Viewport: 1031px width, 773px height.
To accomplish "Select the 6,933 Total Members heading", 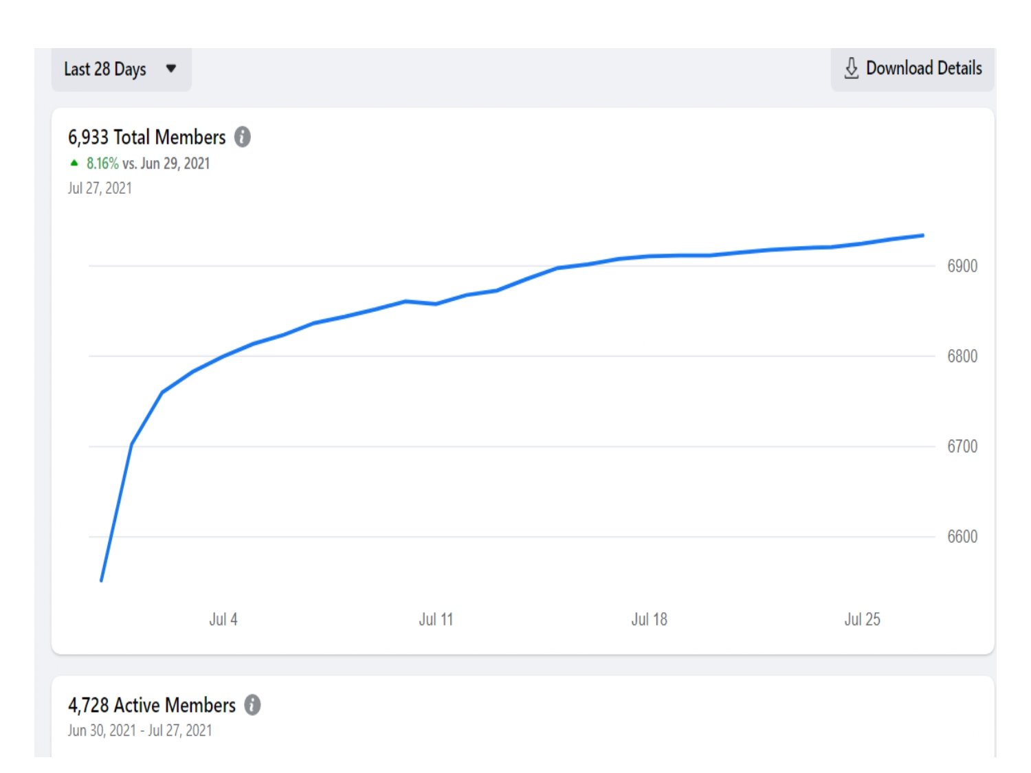I will point(146,137).
